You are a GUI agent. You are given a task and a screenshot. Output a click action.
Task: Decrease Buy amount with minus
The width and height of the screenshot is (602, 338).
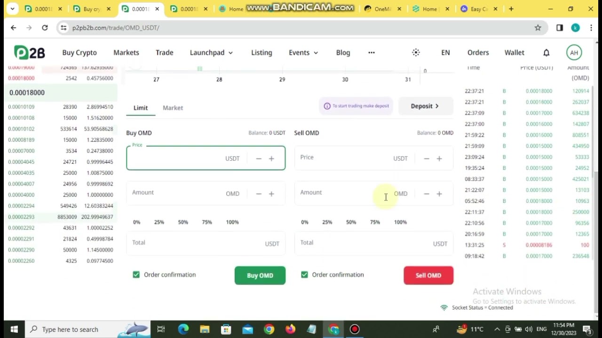[259, 194]
